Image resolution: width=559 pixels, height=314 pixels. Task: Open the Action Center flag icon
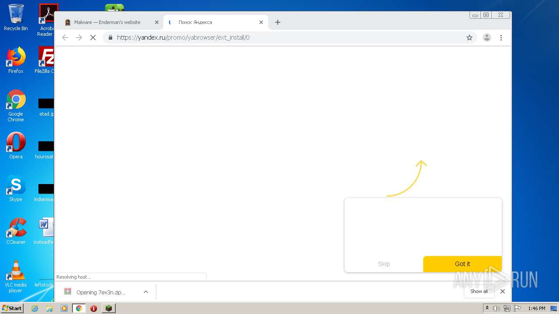point(517,308)
